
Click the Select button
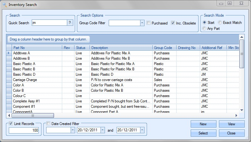click(203, 133)
